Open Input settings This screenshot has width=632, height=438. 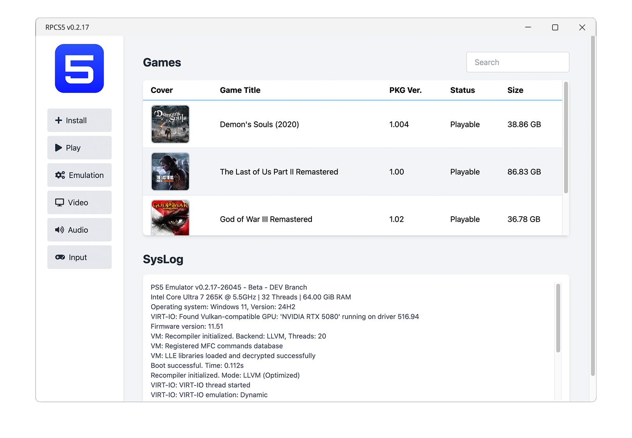pos(79,257)
